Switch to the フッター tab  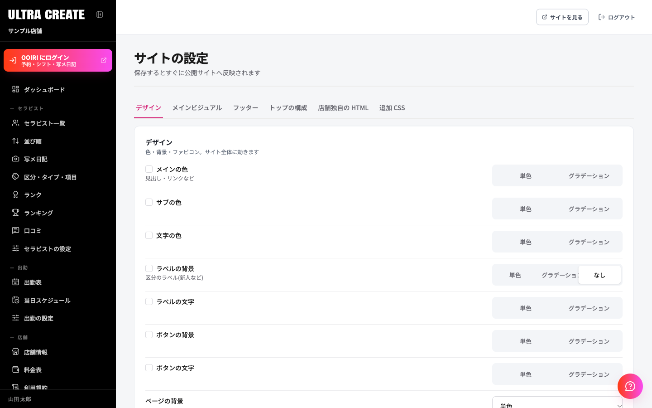pos(245,108)
